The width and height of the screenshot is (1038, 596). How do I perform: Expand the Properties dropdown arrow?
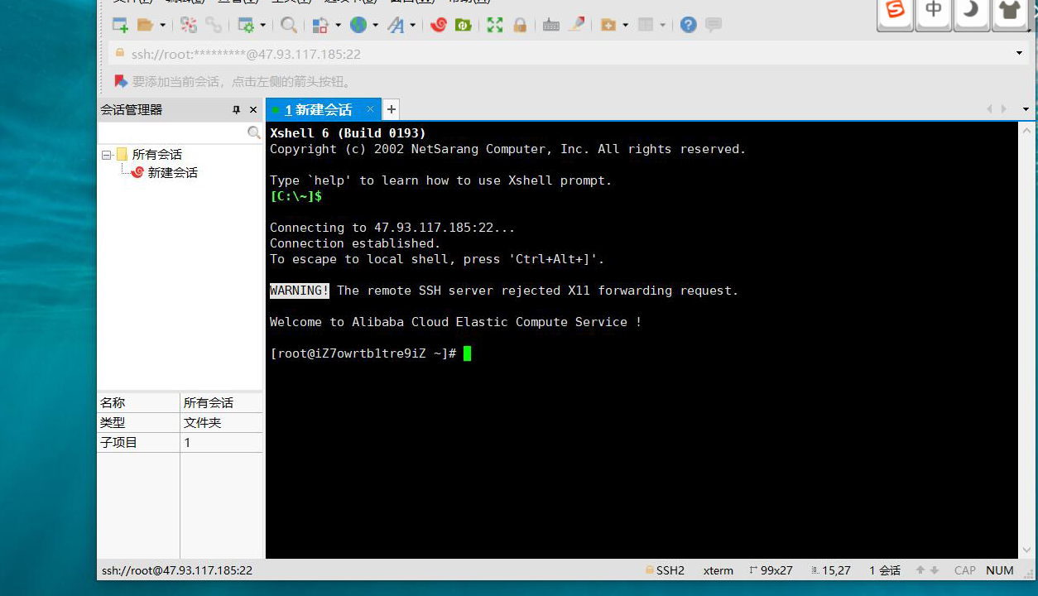pos(263,26)
